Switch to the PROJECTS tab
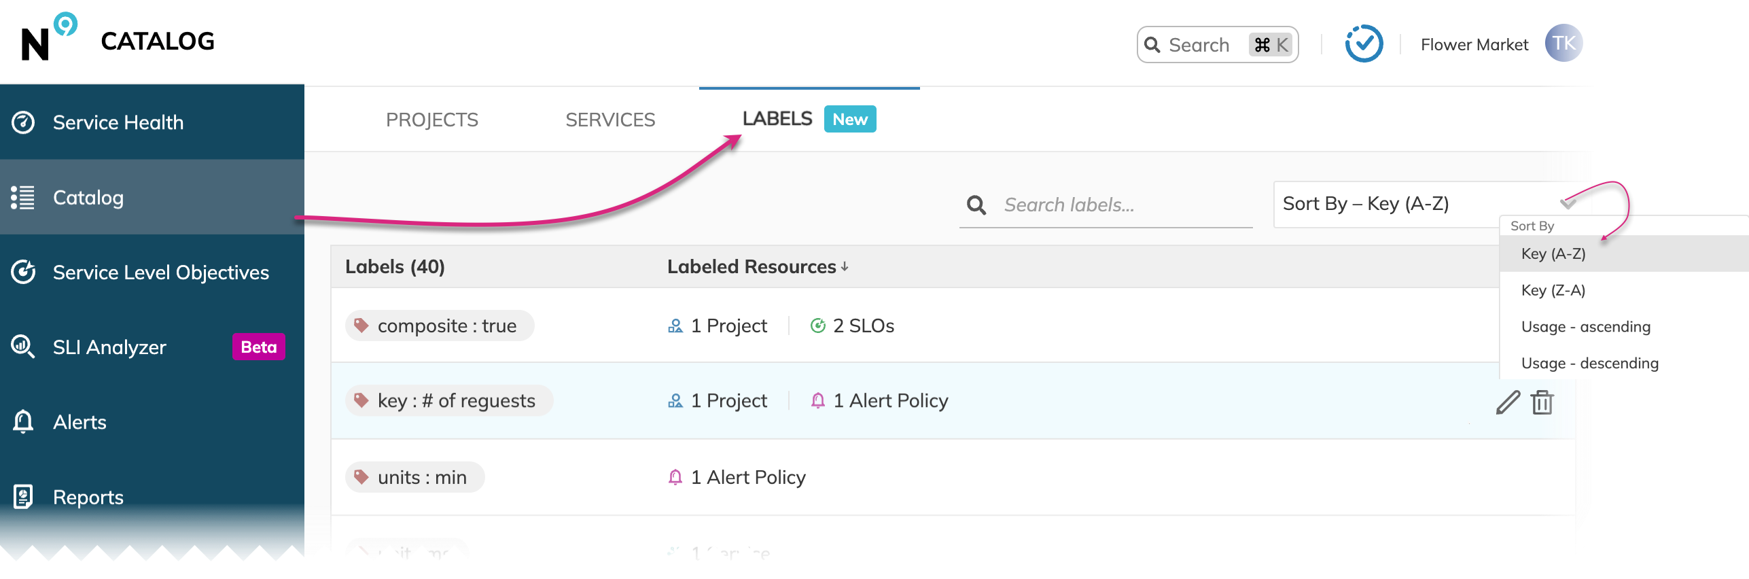Screen dimensions: 1749x579 (x=432, y=120)
